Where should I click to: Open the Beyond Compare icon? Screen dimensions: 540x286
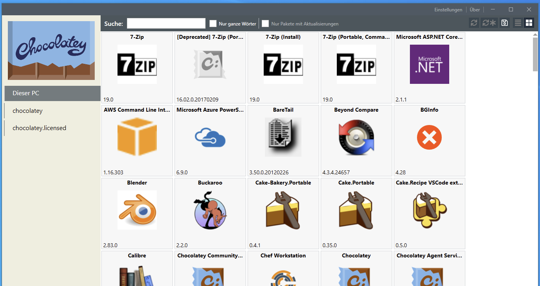356,137
